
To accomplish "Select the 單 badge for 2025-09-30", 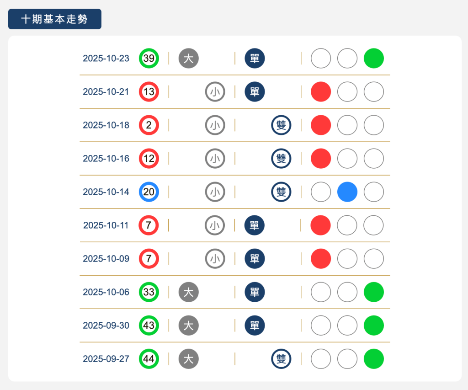I will coord(255,326).
